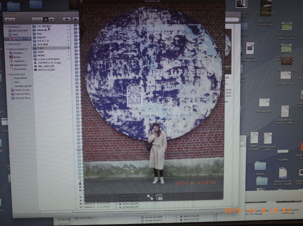Open the popeyeroc home folder
The image size is (303, 226).
17,61
